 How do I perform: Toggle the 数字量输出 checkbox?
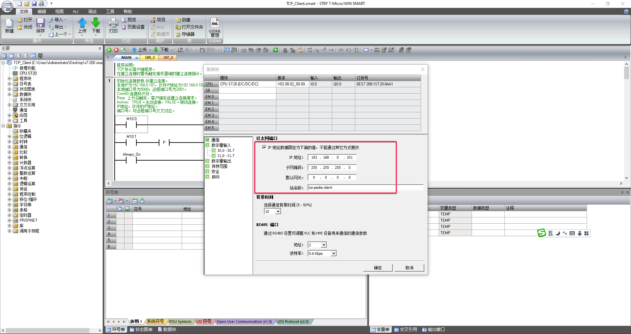coord(208,161)
